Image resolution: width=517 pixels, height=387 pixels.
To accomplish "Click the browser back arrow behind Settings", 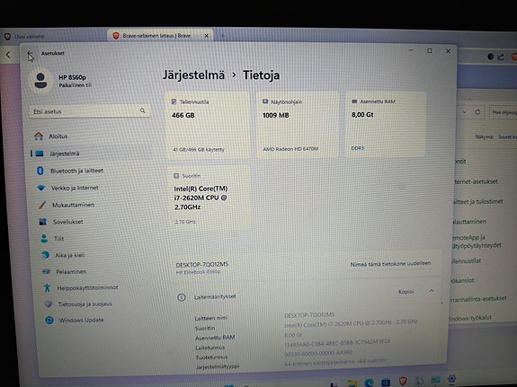I will pos(8,55).
